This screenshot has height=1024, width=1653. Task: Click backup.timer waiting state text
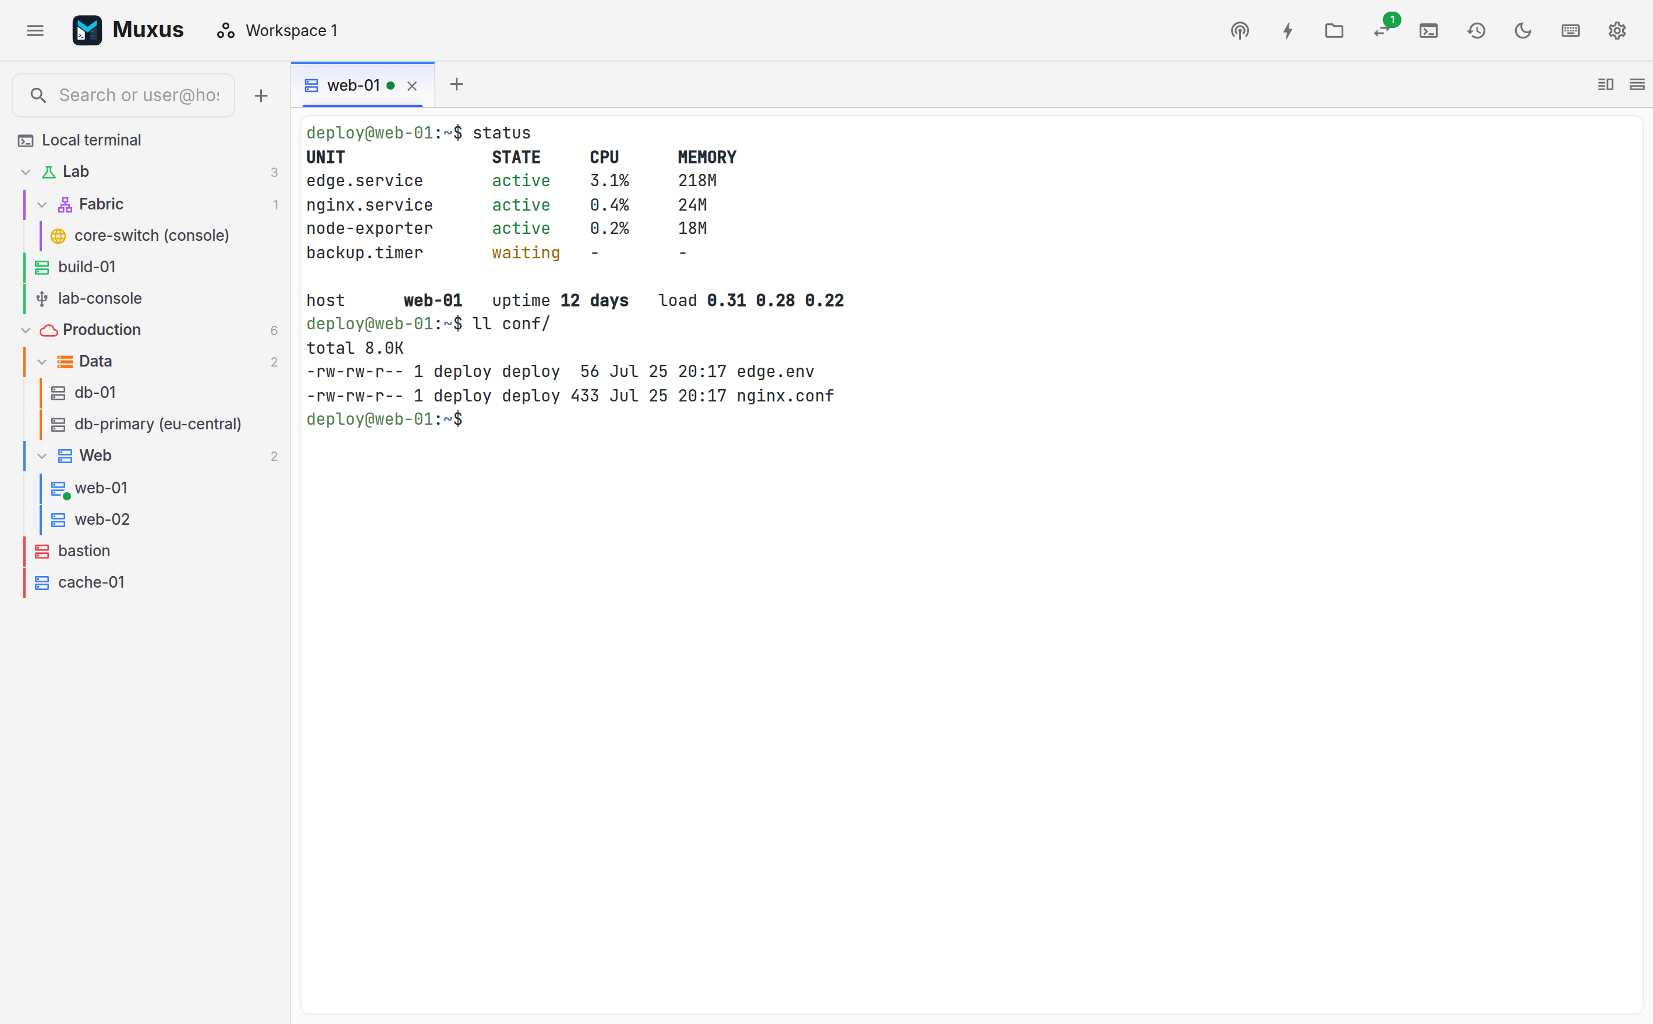[x=526, y=253]
